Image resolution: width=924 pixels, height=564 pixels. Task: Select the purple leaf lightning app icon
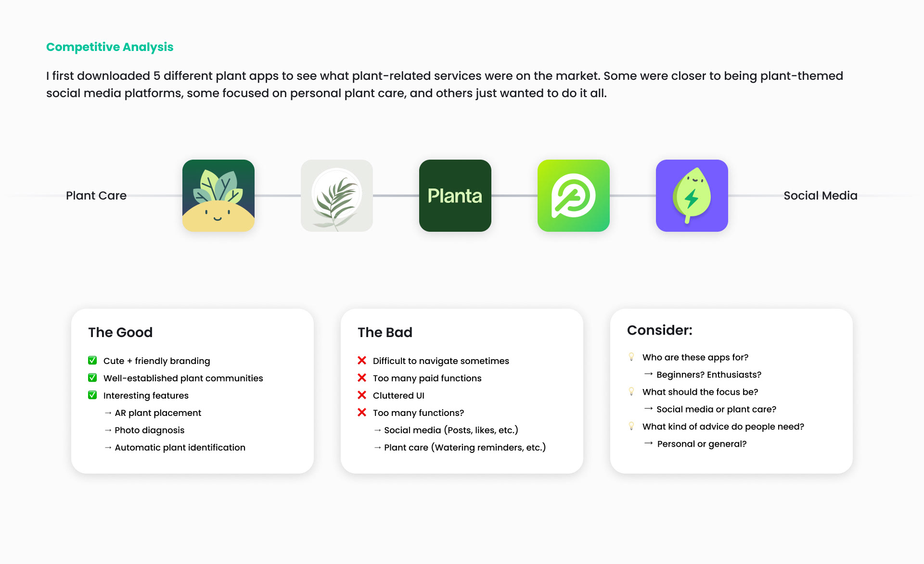pos(692,196)
